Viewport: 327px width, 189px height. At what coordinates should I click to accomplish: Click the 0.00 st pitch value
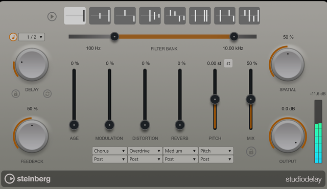pos(214,63)
